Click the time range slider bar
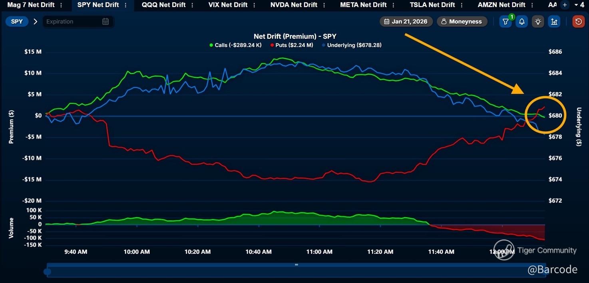This screenshot has width=589, height=283. (x=295, y=271)
